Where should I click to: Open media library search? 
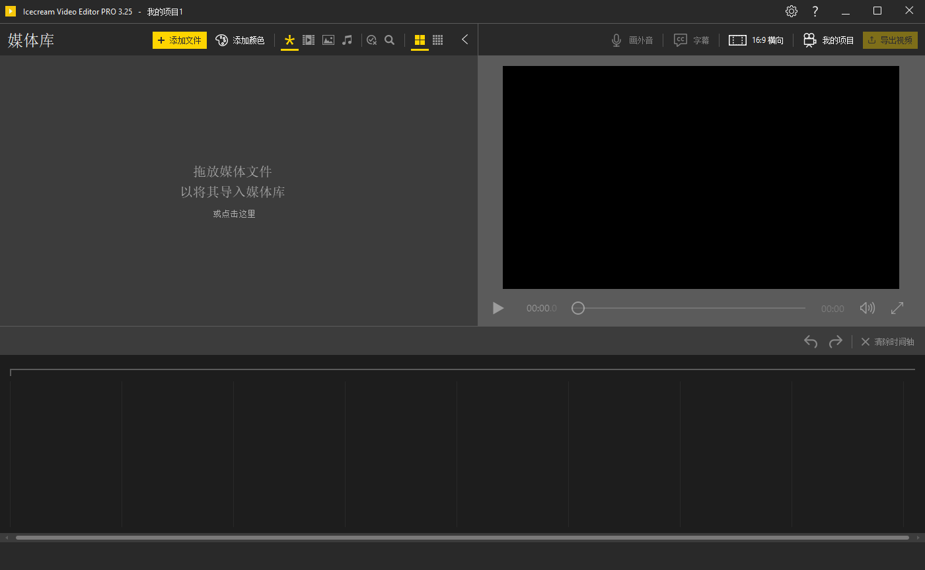pos(389,40)
